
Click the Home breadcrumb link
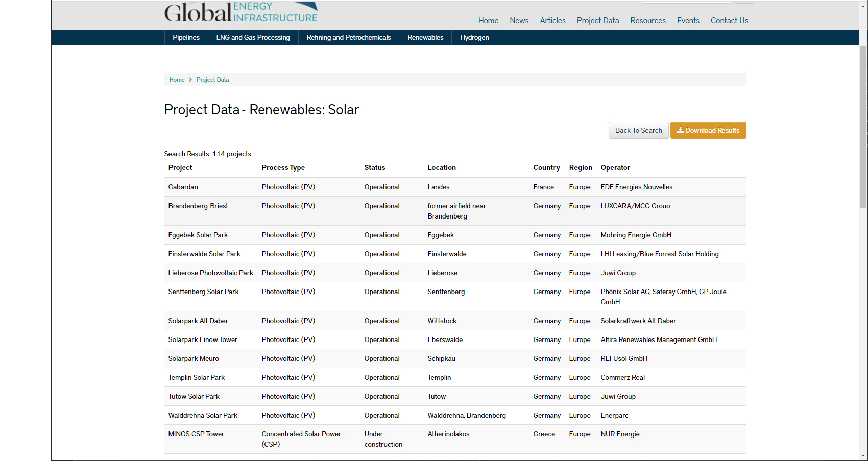(x=177, y=80)
